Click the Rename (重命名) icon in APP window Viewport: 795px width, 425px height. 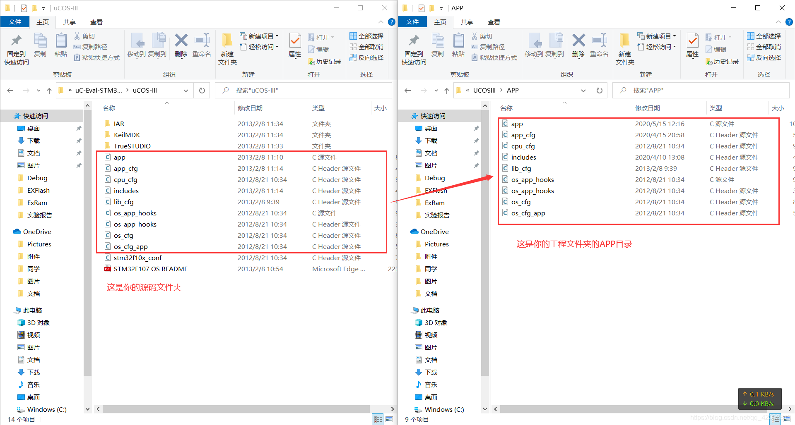pos(599,45)
